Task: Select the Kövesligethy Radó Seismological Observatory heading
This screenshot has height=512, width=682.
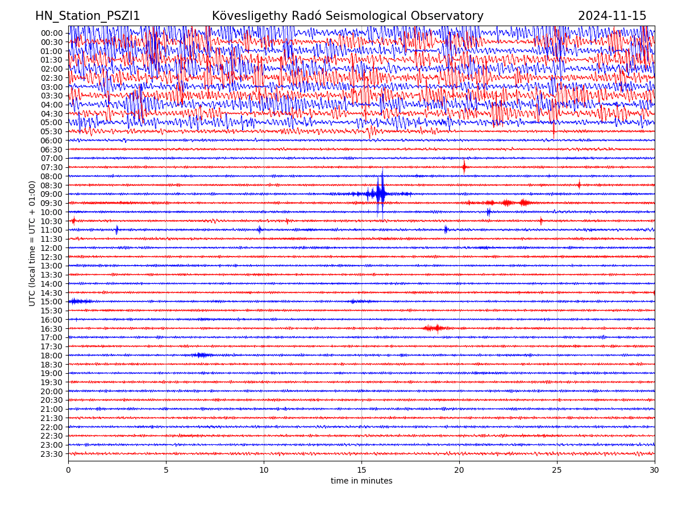Action: coord(347,16)
